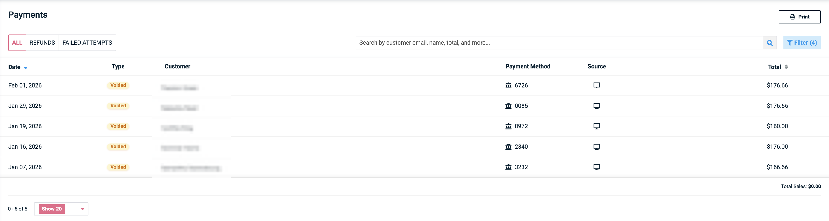Click the monitor source icon for Feb 01, 2026
Image resolution: width=829 pixels, height=221 pixels.
click(596, 86)
